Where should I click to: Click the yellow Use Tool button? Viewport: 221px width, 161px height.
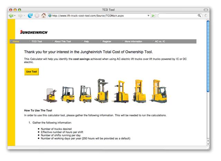[x=31, y=72]
